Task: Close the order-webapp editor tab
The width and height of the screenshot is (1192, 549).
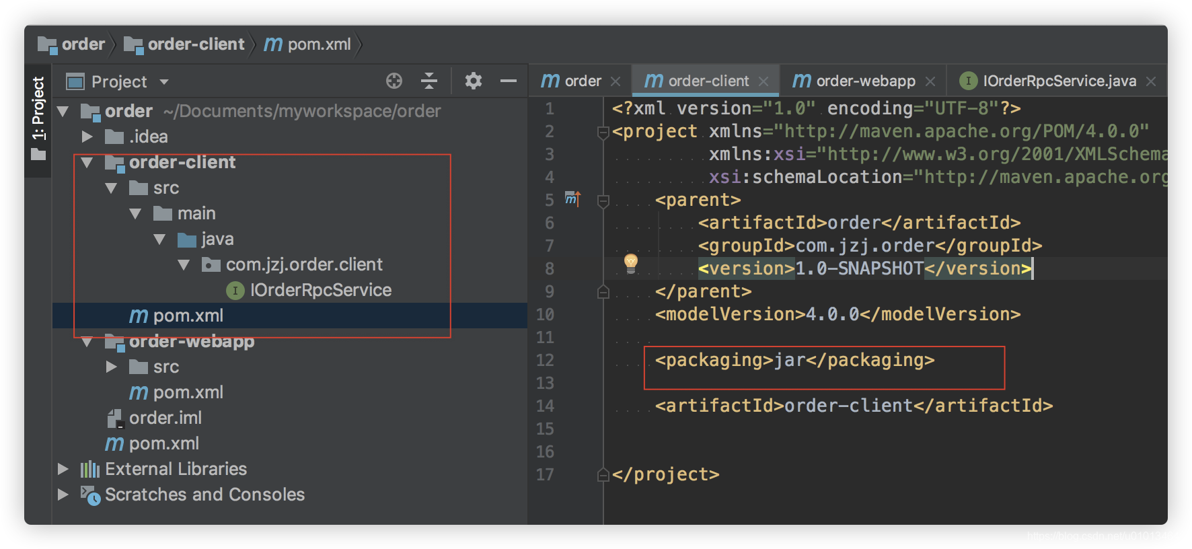Action: pos(930,81)
